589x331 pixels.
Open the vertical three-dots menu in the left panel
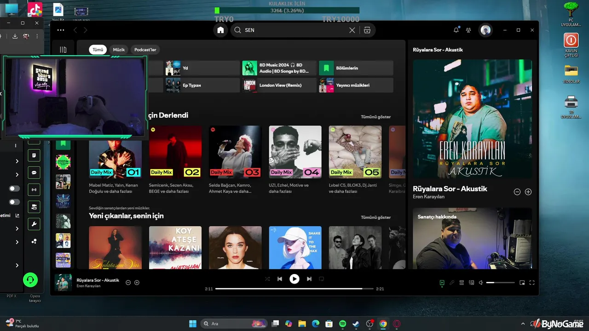[x=15, y=145]
